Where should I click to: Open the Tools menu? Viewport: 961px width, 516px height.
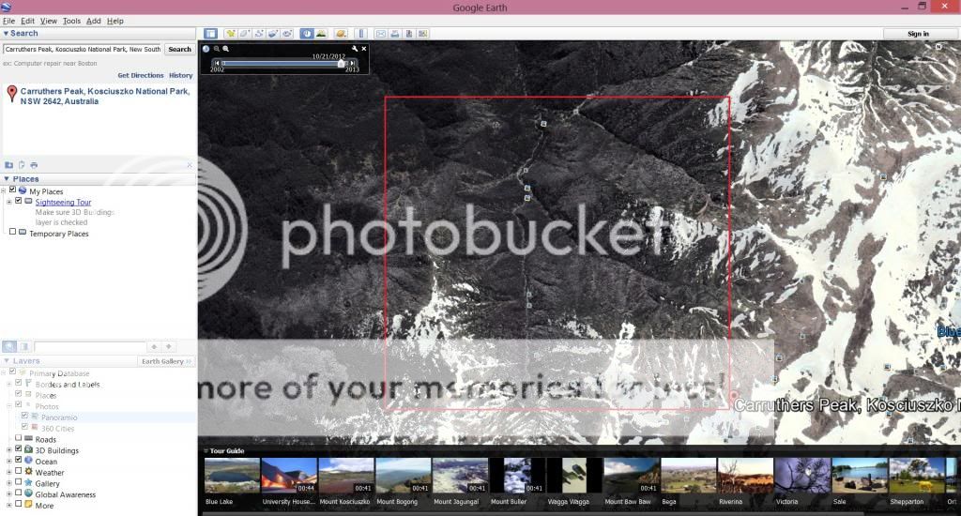71,21
